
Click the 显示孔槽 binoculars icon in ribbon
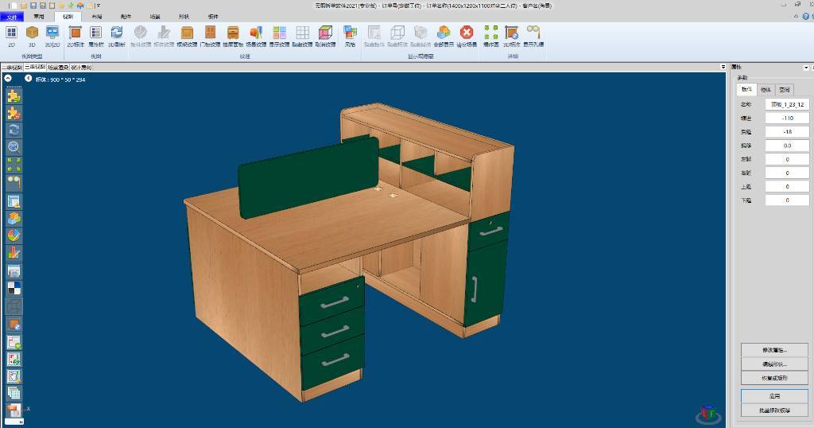533,33
